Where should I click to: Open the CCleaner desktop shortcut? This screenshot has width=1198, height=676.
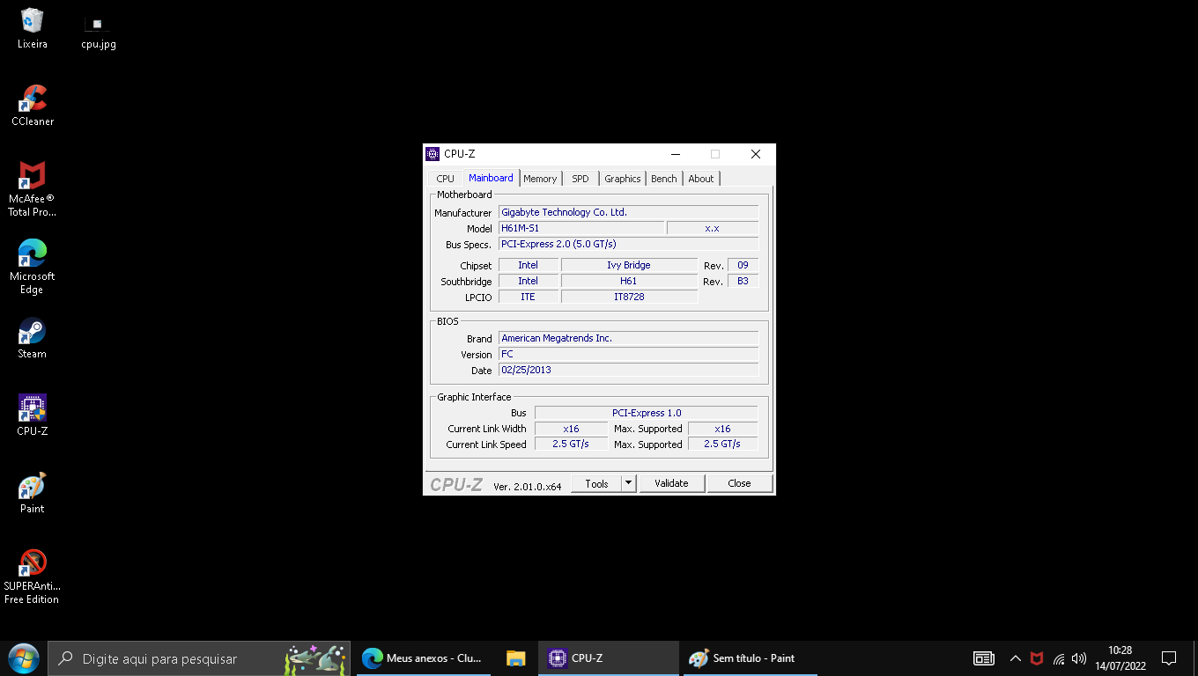click(32, 106)
